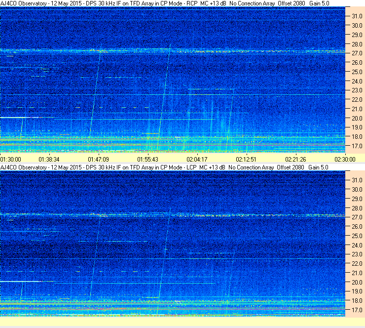Click the 01:38:34 time label

click(x=49, y=160)
